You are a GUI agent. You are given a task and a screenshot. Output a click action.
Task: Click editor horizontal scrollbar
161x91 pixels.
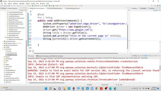[x=76, y=53]
